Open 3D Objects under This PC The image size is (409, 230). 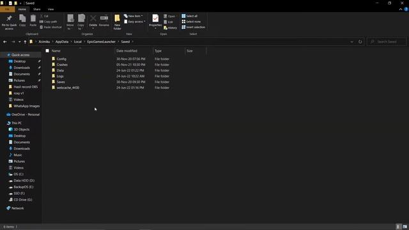[21, 129]
